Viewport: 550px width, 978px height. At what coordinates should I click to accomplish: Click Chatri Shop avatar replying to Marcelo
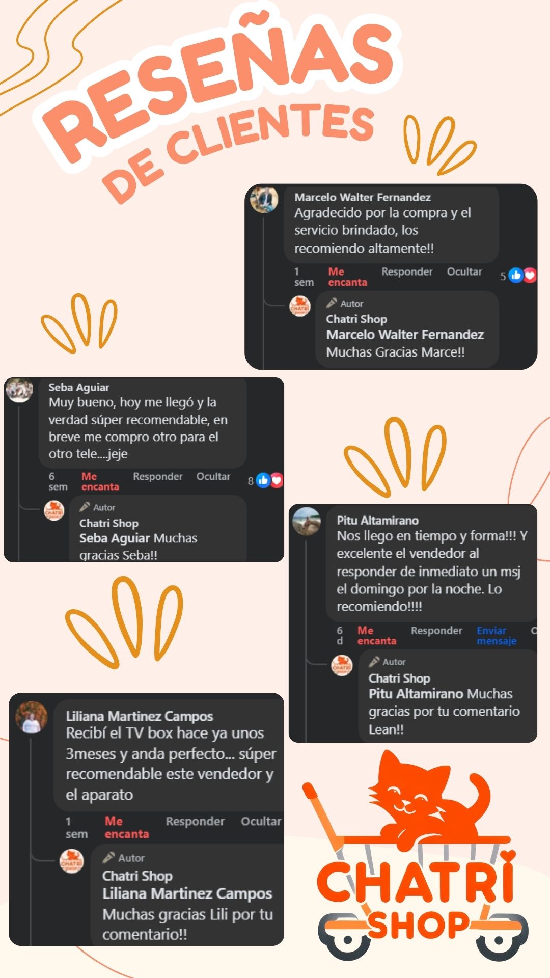tap(300, 307)
